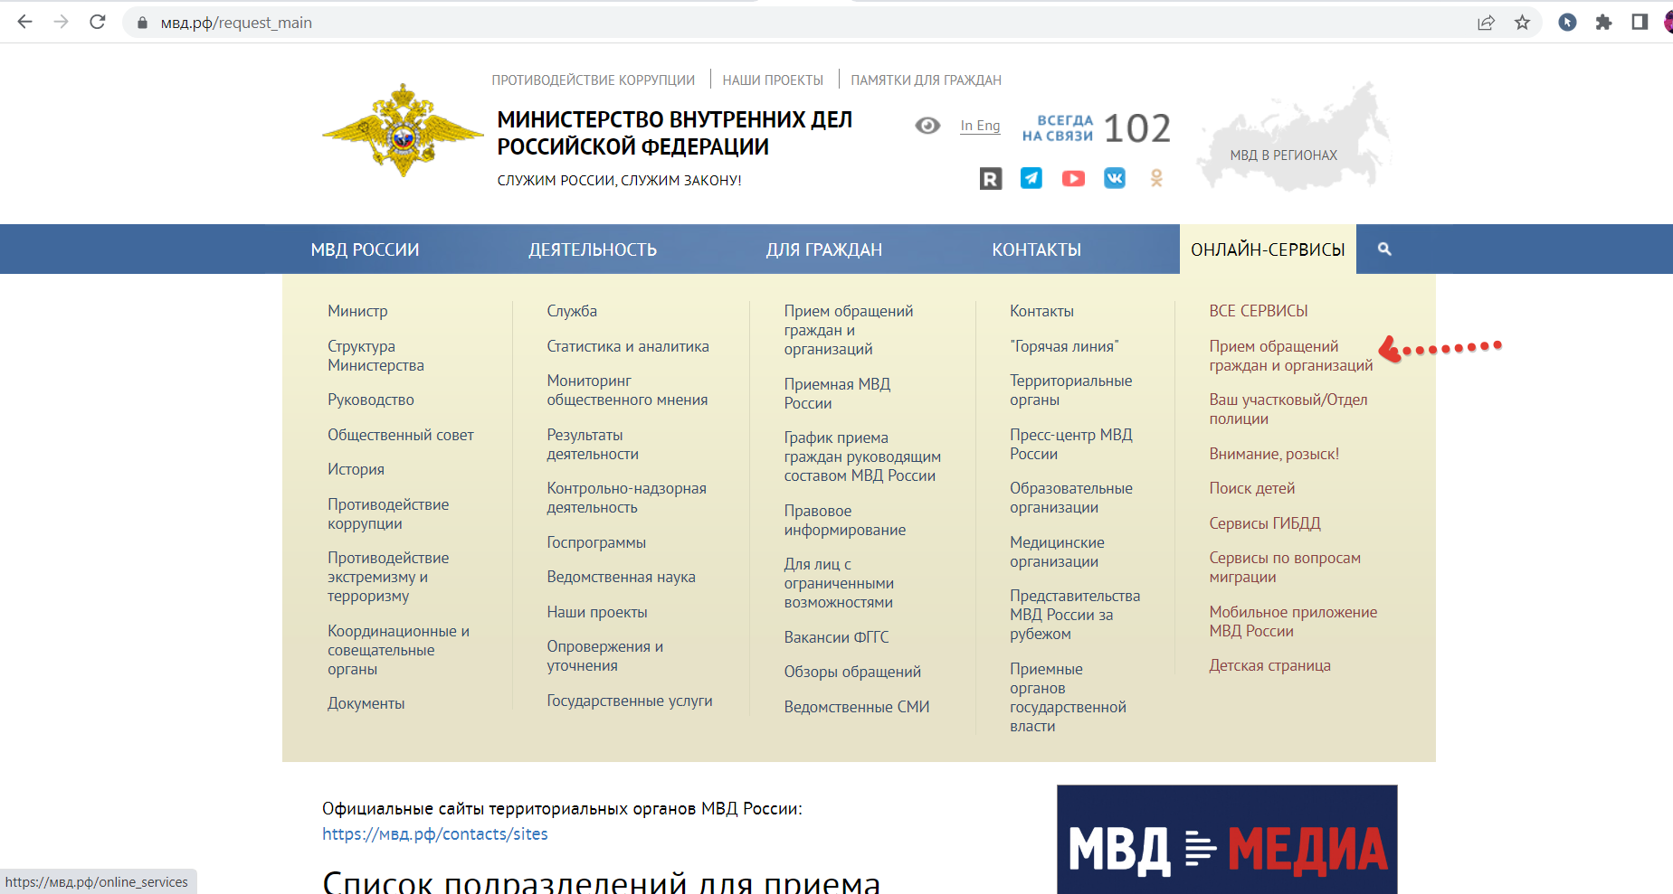The width and height of the screenshot is (1673, 894).
Task: Switch the site to English via In Eng
Action: (x=979, y=126)
